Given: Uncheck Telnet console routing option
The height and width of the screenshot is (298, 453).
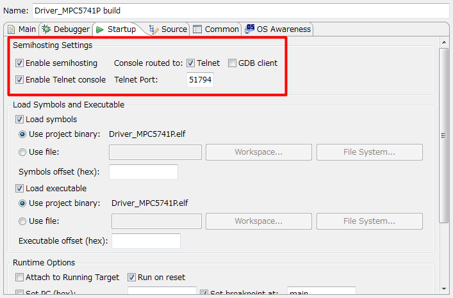Looking at the screenshot, I should 190,63.
